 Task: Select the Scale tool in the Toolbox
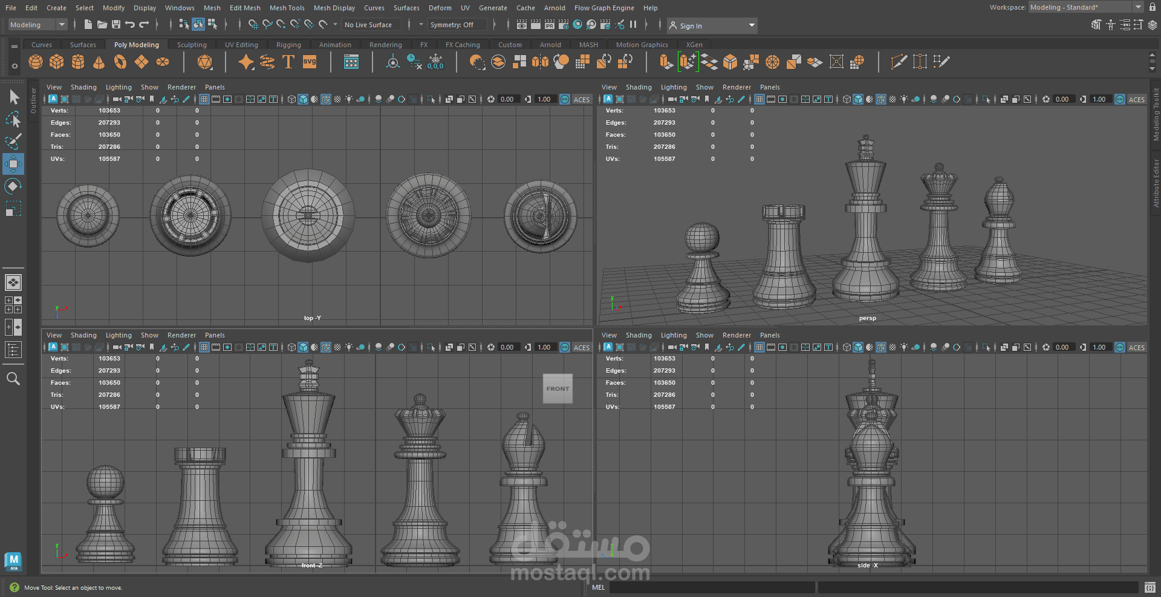tap(13, 208)
